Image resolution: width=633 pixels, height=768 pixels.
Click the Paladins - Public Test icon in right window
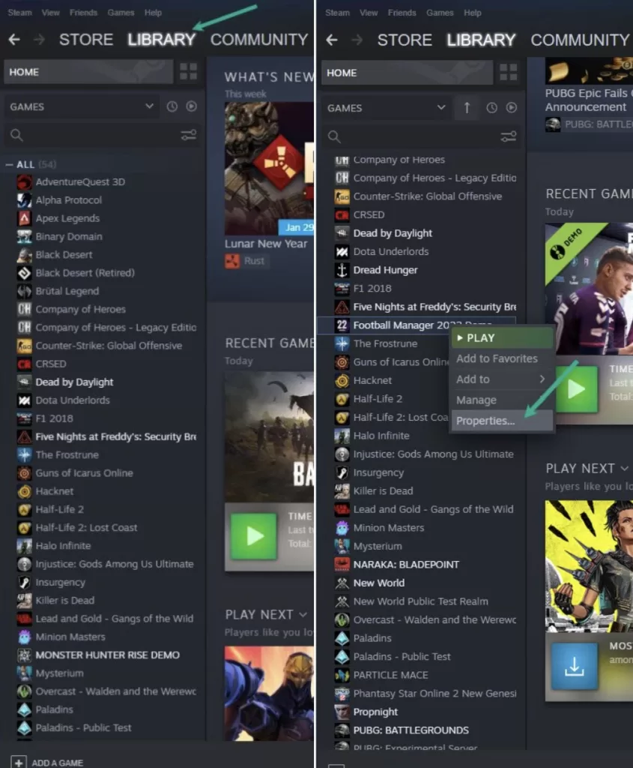[342, 657]
